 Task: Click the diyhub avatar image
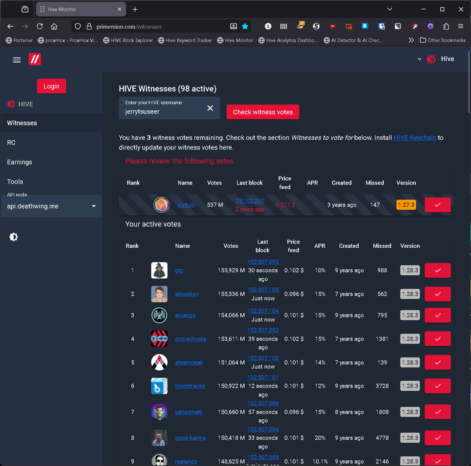click(x=162, y=205)
